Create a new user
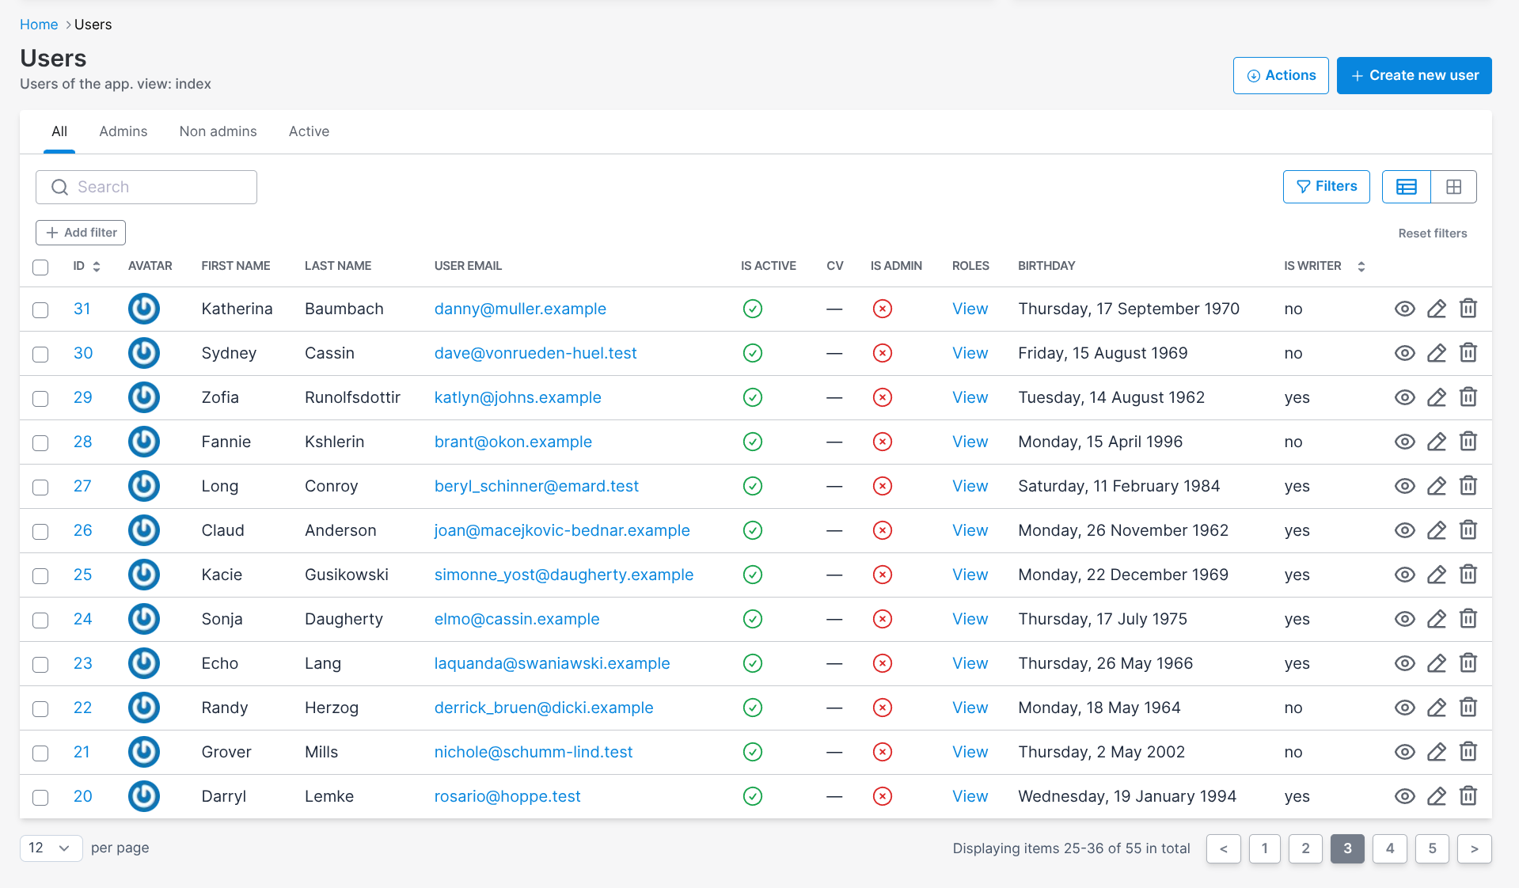Screen dimensions: 1519x888 [x=1414, y=75]
